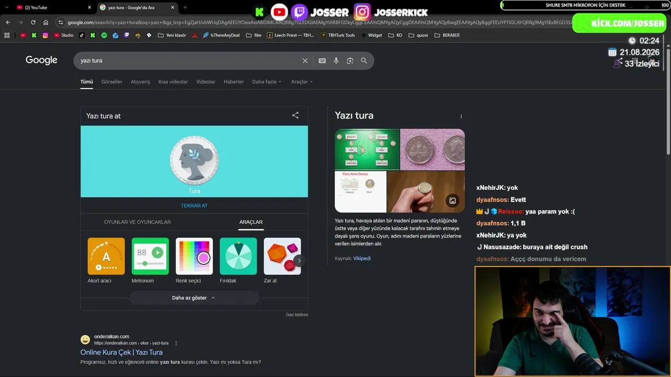Submit search with the magnifier icon
This screenshot has width=671, height=377.
coord(364,61)
